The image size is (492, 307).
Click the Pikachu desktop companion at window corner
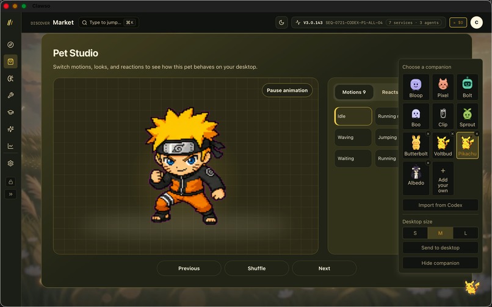pyautogui.click(x=472, y=287)
